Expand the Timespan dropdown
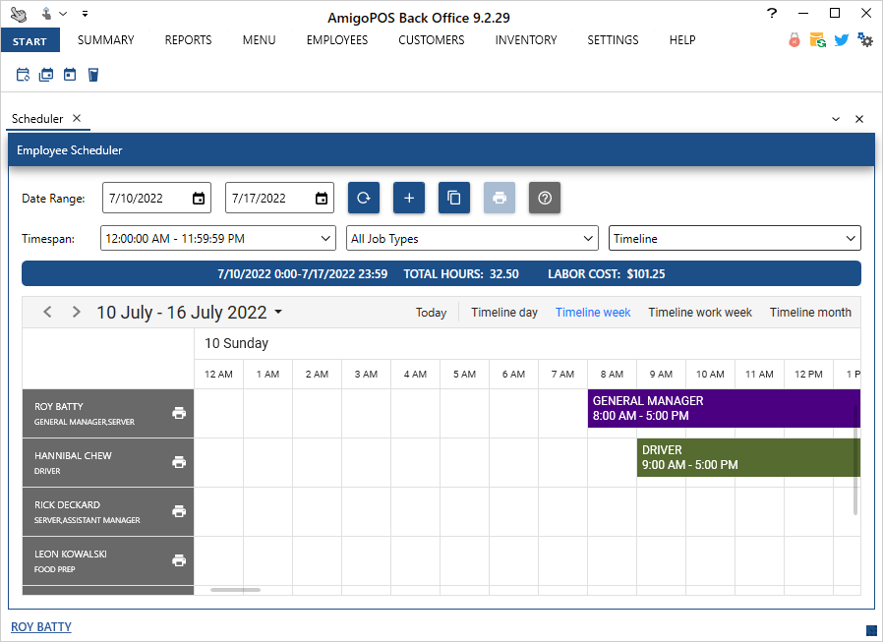Viewport: 883px width, 642px height. [326, 239]
